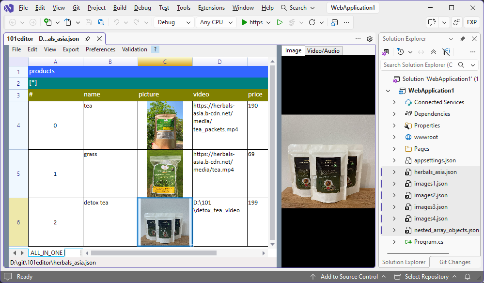Image resolution: width=484 pixels, height=283 pixels.
Task: Open the document window settings gear
Action: click(x=370, y=39)
